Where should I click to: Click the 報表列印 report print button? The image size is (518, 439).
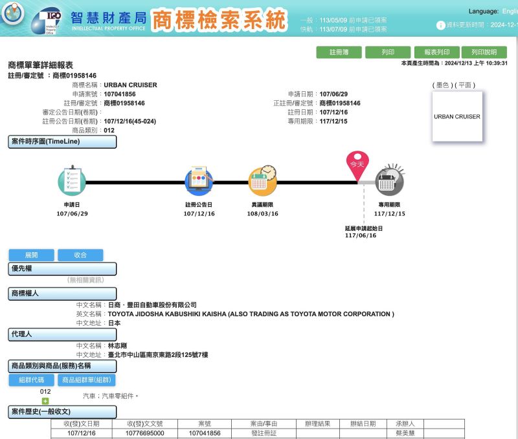point(436,52)
